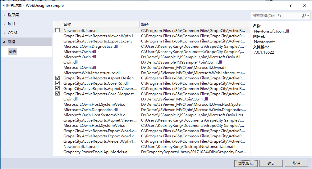The height and width of the screenshot is (169, 312).
Task: Uncheck the checked GrapeCity.ActiveReports.Aspnet.Viewer checkbox
Action: coord(57,88)
